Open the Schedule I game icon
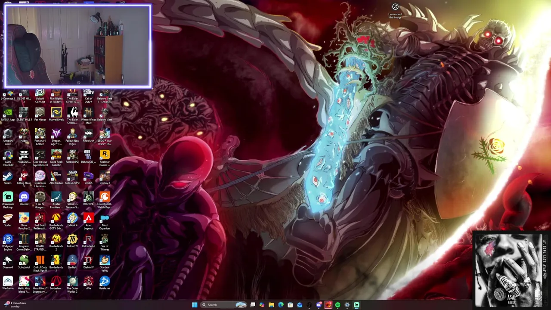 [x=24, y=262]
